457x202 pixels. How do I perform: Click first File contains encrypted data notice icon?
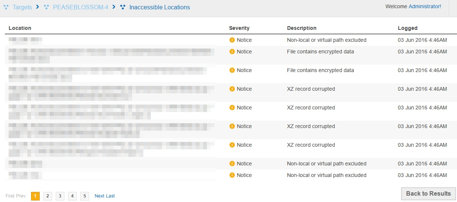tap(232, 52)
